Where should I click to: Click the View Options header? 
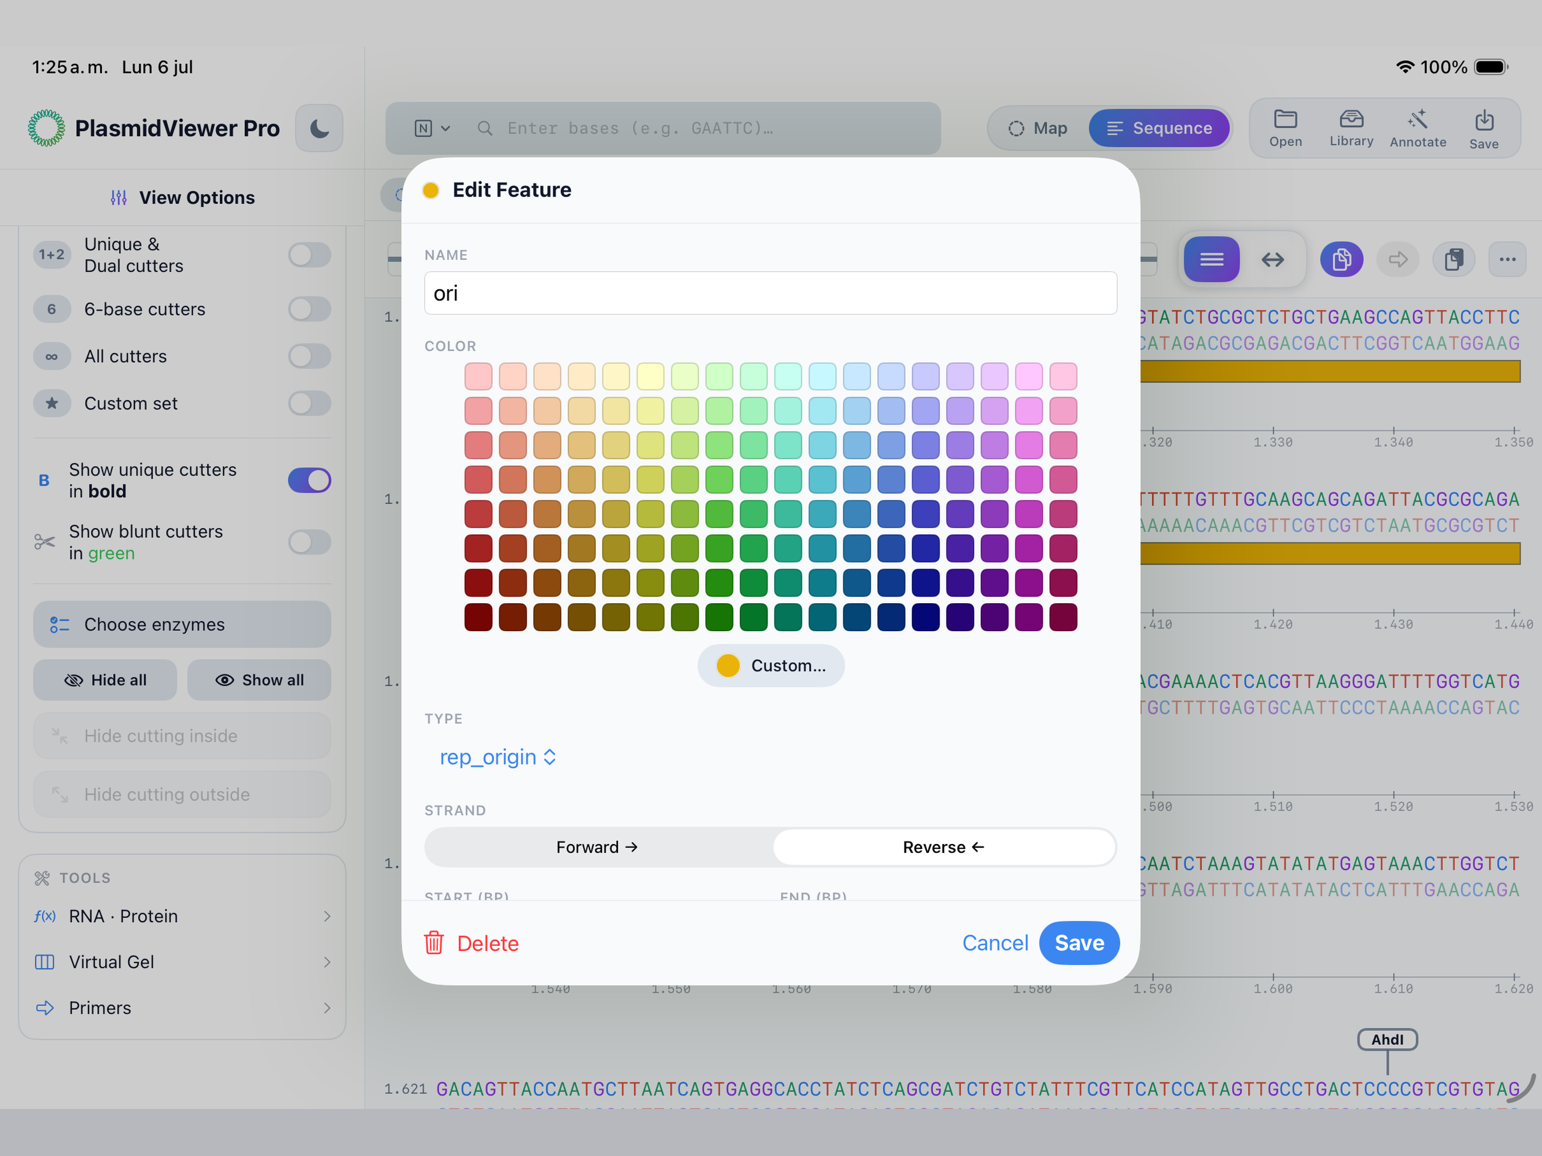click(x=182, y=198)
